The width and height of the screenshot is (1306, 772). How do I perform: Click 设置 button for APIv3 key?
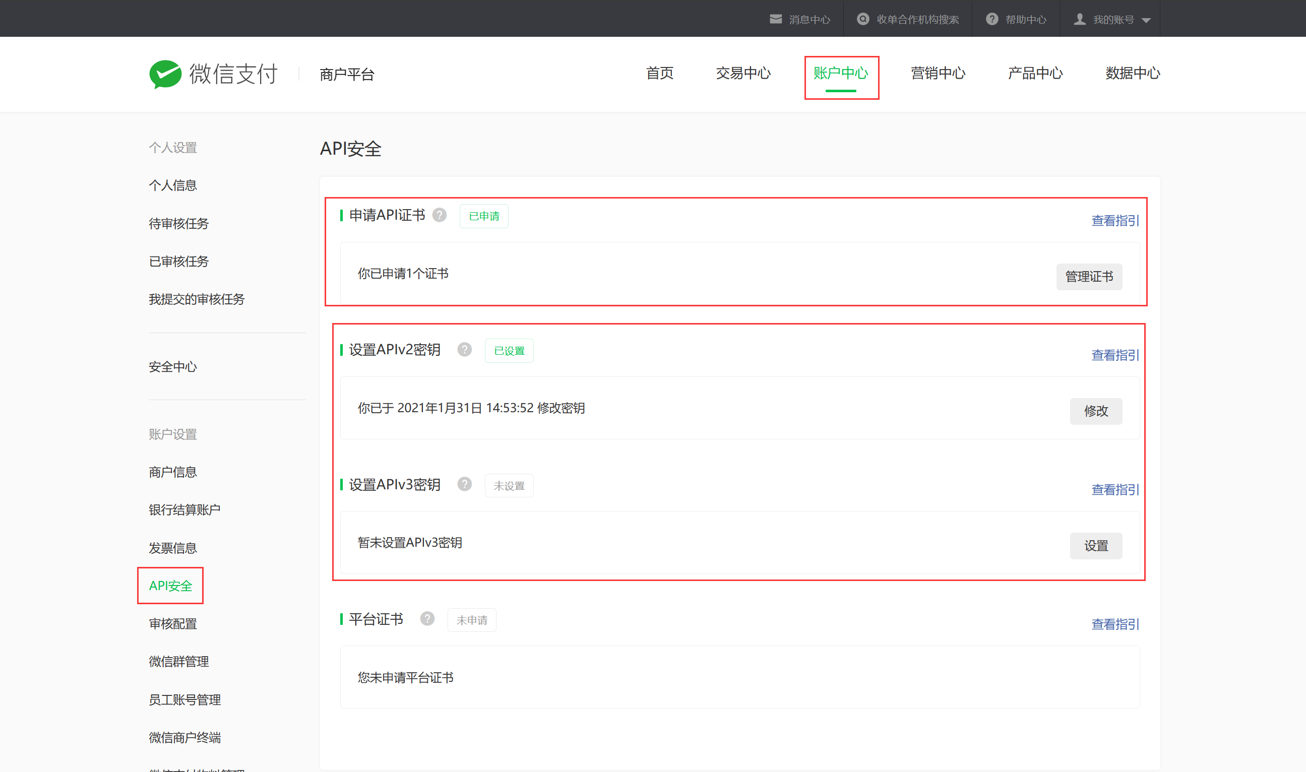coord(1096,546)
